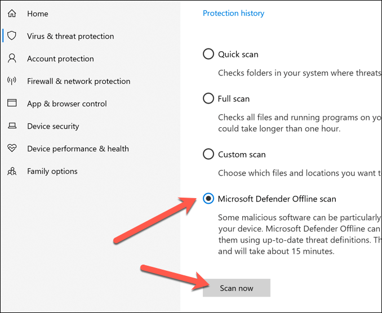Image resolution: width=382 pixels, height=313 pixels.
Task: Go to Firewall & network protection label
Action: [78, 81]
